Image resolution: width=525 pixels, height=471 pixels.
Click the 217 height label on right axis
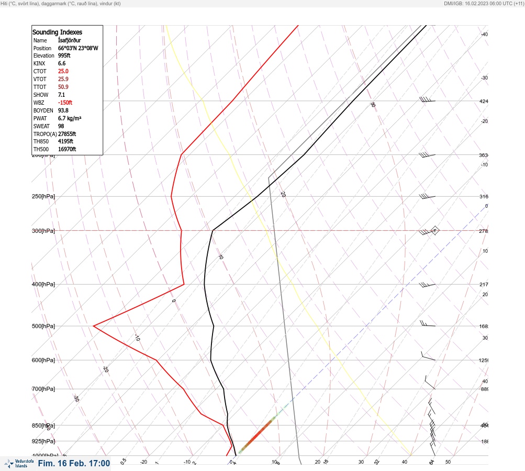pyautogui.click(x=484, y=285)
